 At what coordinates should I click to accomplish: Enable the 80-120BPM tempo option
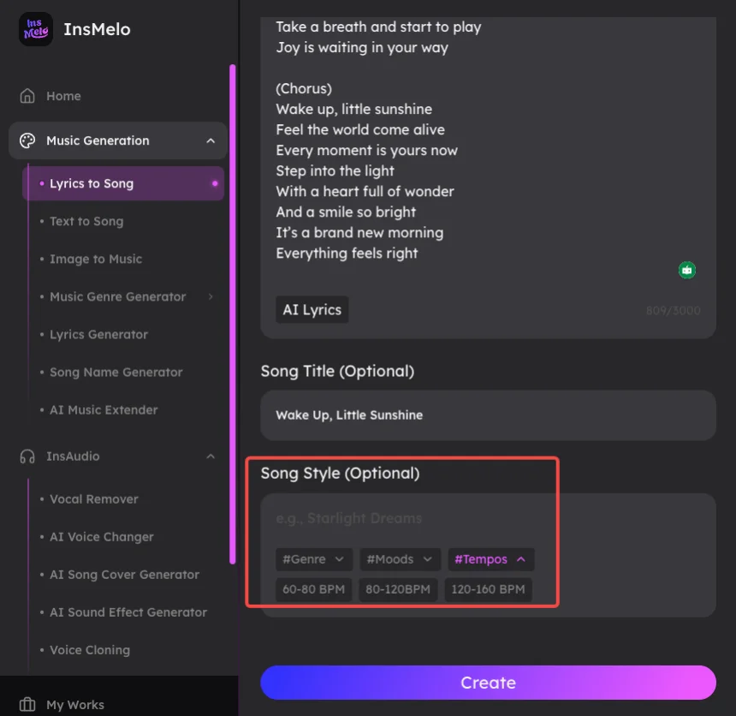(396, 589)
